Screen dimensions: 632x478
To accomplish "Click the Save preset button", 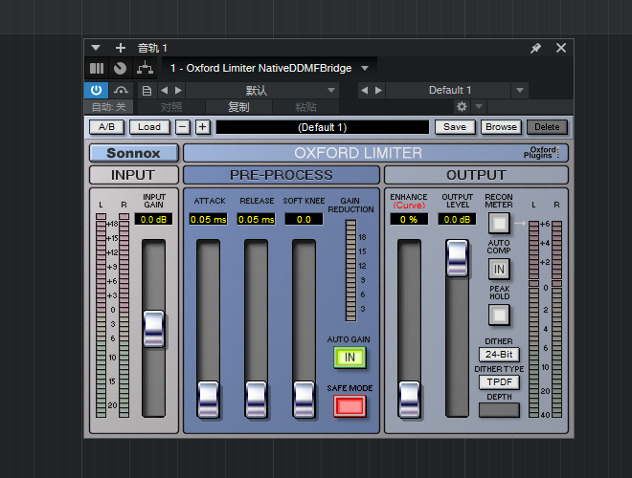I will coord(455,127).
